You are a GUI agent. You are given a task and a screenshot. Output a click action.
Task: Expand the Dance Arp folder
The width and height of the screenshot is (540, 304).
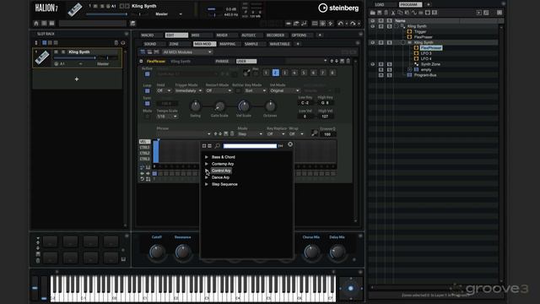(x=207, y=177)
